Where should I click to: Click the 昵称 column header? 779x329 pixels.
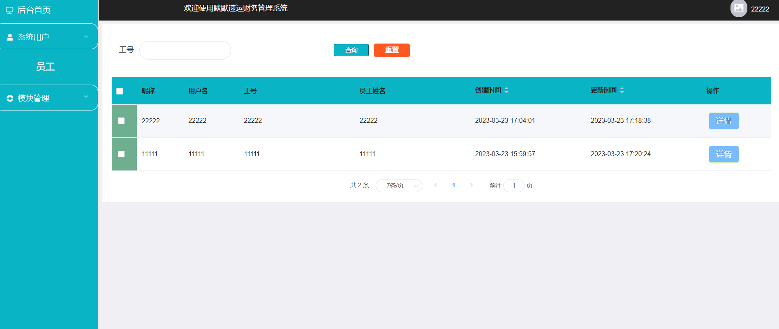(148, 91)
